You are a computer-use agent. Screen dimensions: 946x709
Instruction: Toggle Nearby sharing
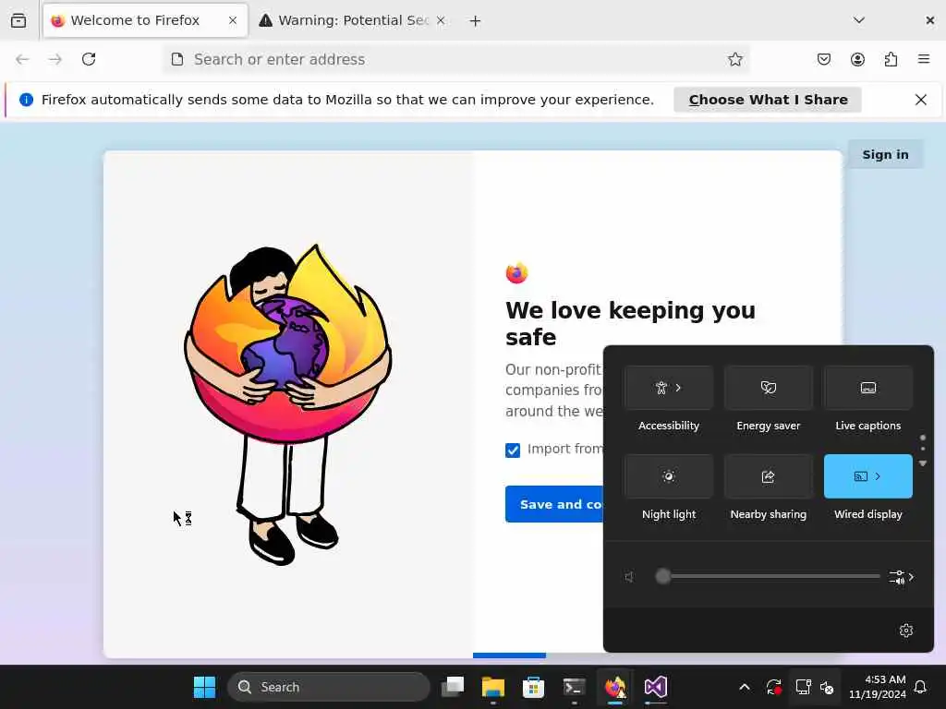coord(768,476)
